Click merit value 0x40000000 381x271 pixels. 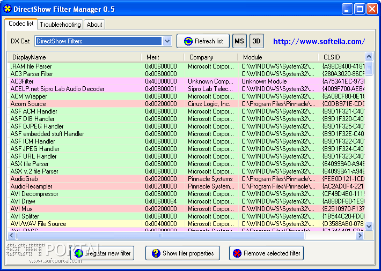pyautogui.click(x=161, y=81)
